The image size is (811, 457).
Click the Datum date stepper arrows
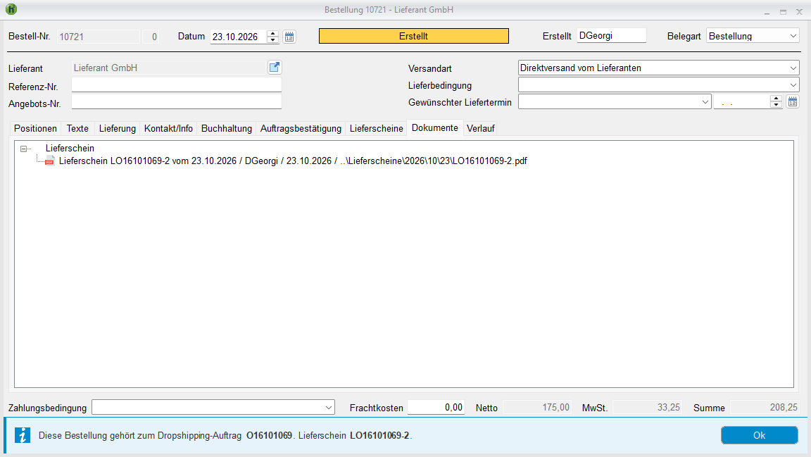tap(272, 36)
